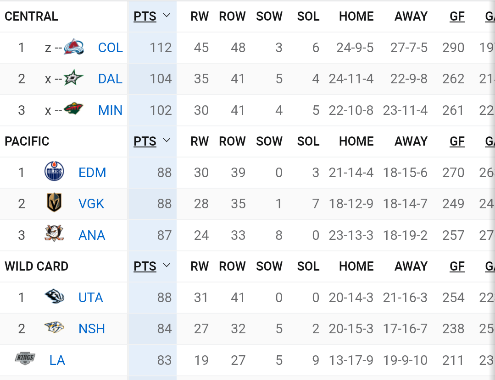Click the Edmonton Oilers team logo
The image size is (495, 380).
tap(54, 172)
